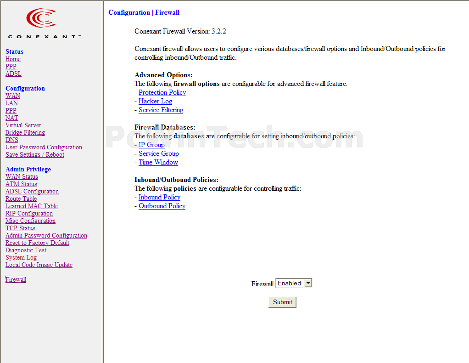Select the Firewall link in sidebar
This screenshot has width=469, height=363.
pyautogui.click(x=16, y=279)
